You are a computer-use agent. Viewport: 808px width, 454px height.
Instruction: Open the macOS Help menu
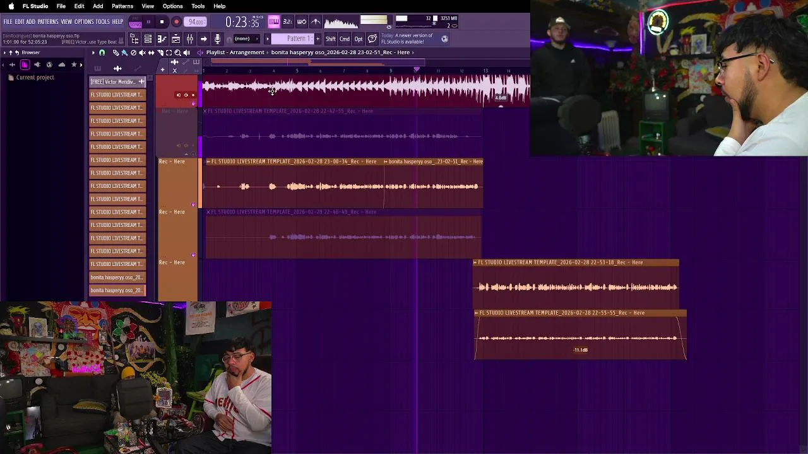click(219, 6)
